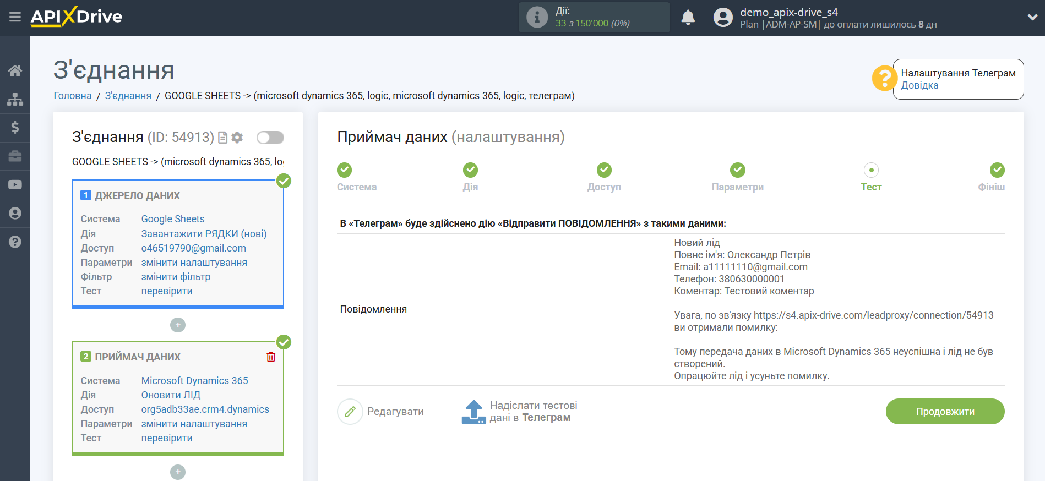Go to Система step
The height and width of the screenshot is (481, 1045).
pos(345,170)
